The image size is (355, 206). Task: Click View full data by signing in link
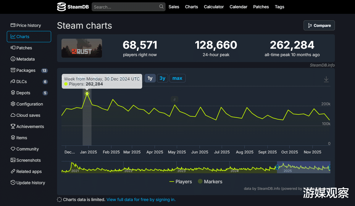pyautogui.click(x=141, y=200)
